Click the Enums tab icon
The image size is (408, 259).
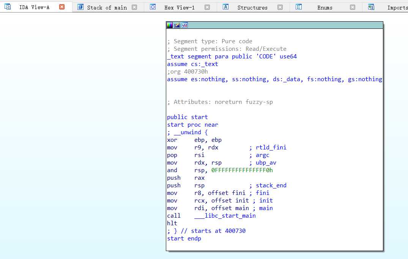(299, 7)
